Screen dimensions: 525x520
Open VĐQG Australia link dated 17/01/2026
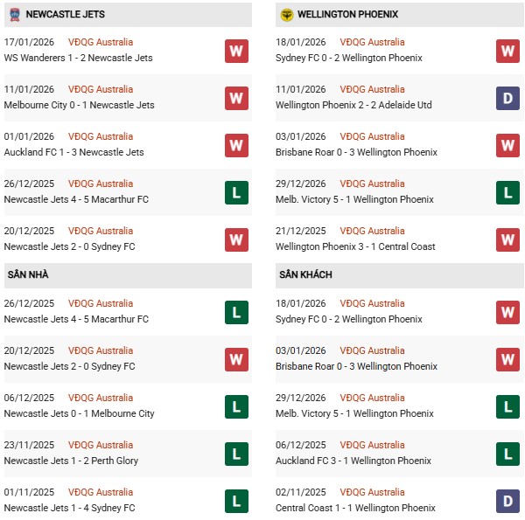(103, 42)
